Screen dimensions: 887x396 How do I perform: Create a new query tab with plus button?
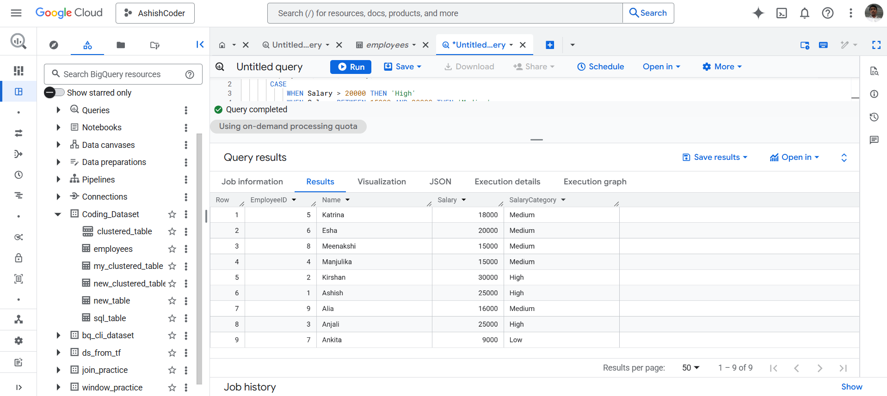550,45
